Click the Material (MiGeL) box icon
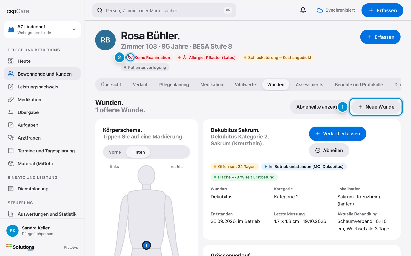Screen dimensions: 411x256 click(x=11, y=163)
